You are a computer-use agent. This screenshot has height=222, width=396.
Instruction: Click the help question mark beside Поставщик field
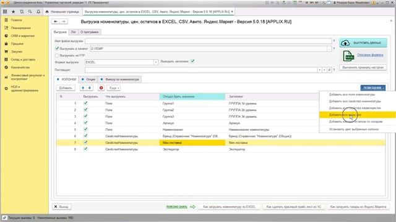pyautogui.click(x=334, y=70)
